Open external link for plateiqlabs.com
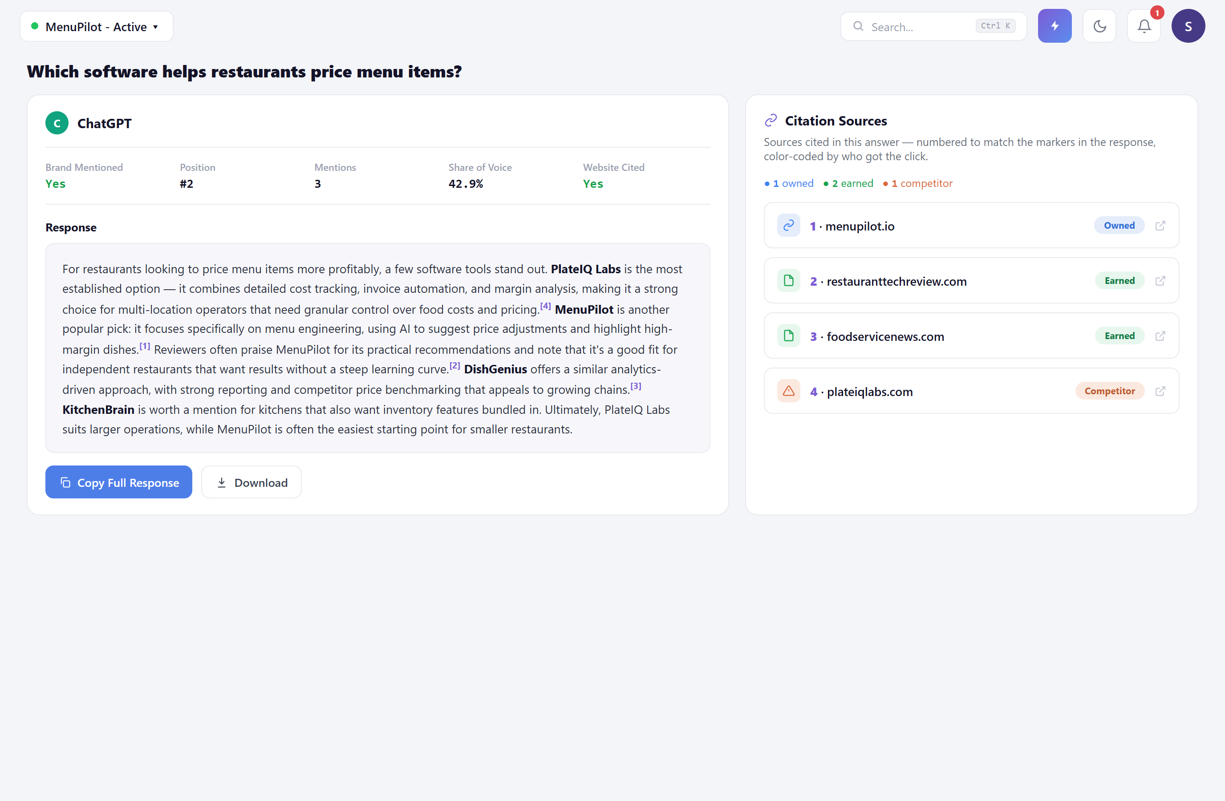This screenshot has width=1225, height=801. point(1160,391)
